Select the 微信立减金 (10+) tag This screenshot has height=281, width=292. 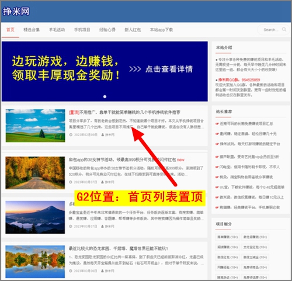click(x=255, y=257)
